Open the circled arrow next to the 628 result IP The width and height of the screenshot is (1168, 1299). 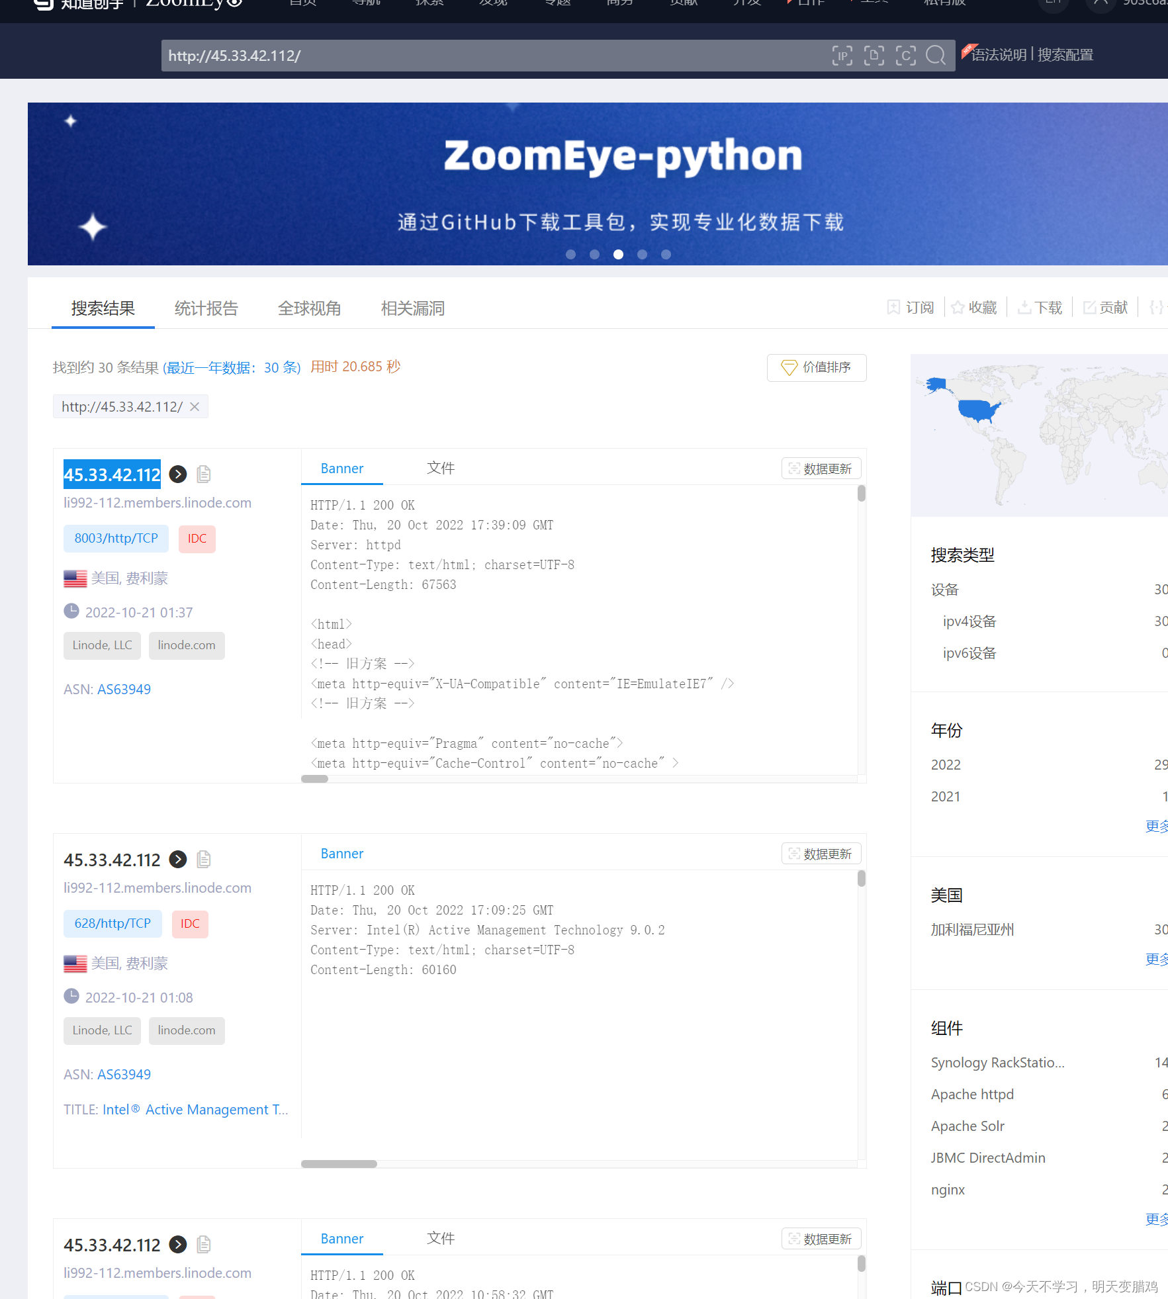tap(178, 859)
